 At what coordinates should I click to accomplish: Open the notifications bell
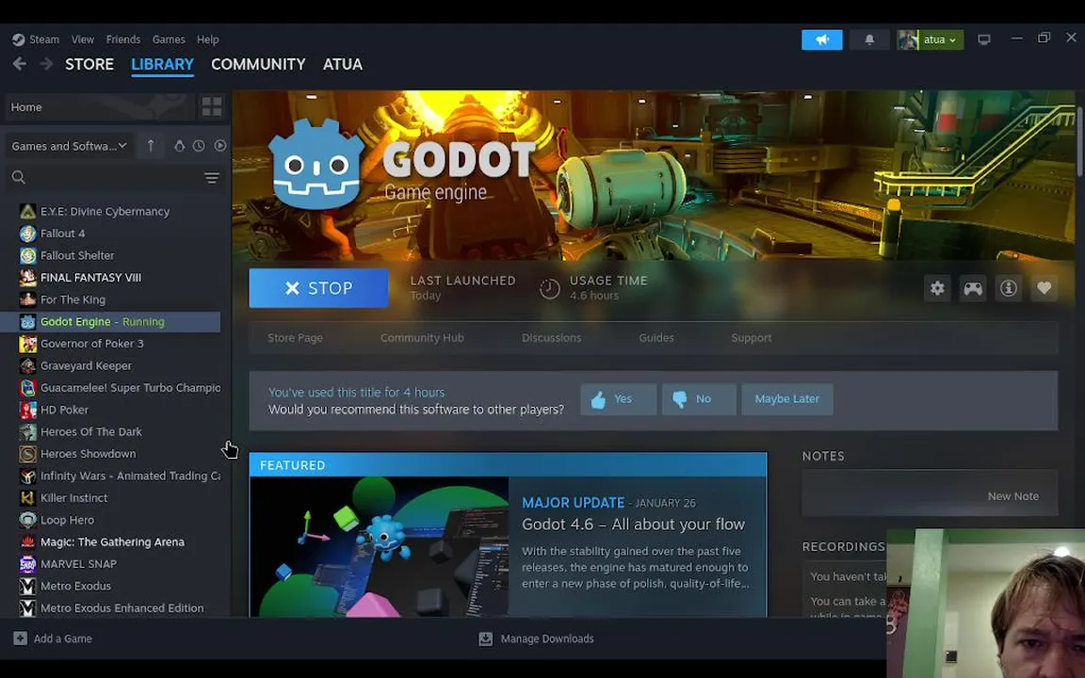coord(869,40)
